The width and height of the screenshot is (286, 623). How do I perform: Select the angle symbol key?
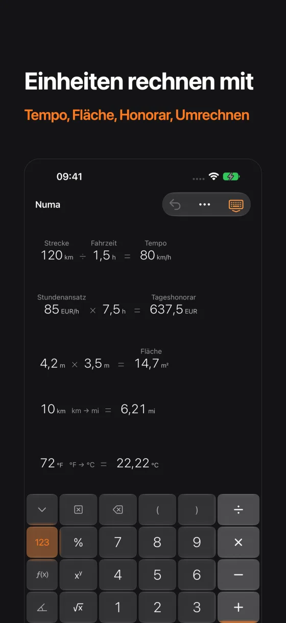click(x=42, y=607)
